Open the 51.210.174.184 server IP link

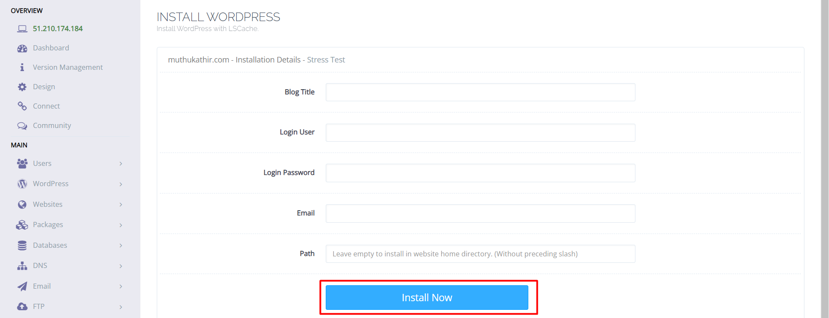[x=58, y=28]
